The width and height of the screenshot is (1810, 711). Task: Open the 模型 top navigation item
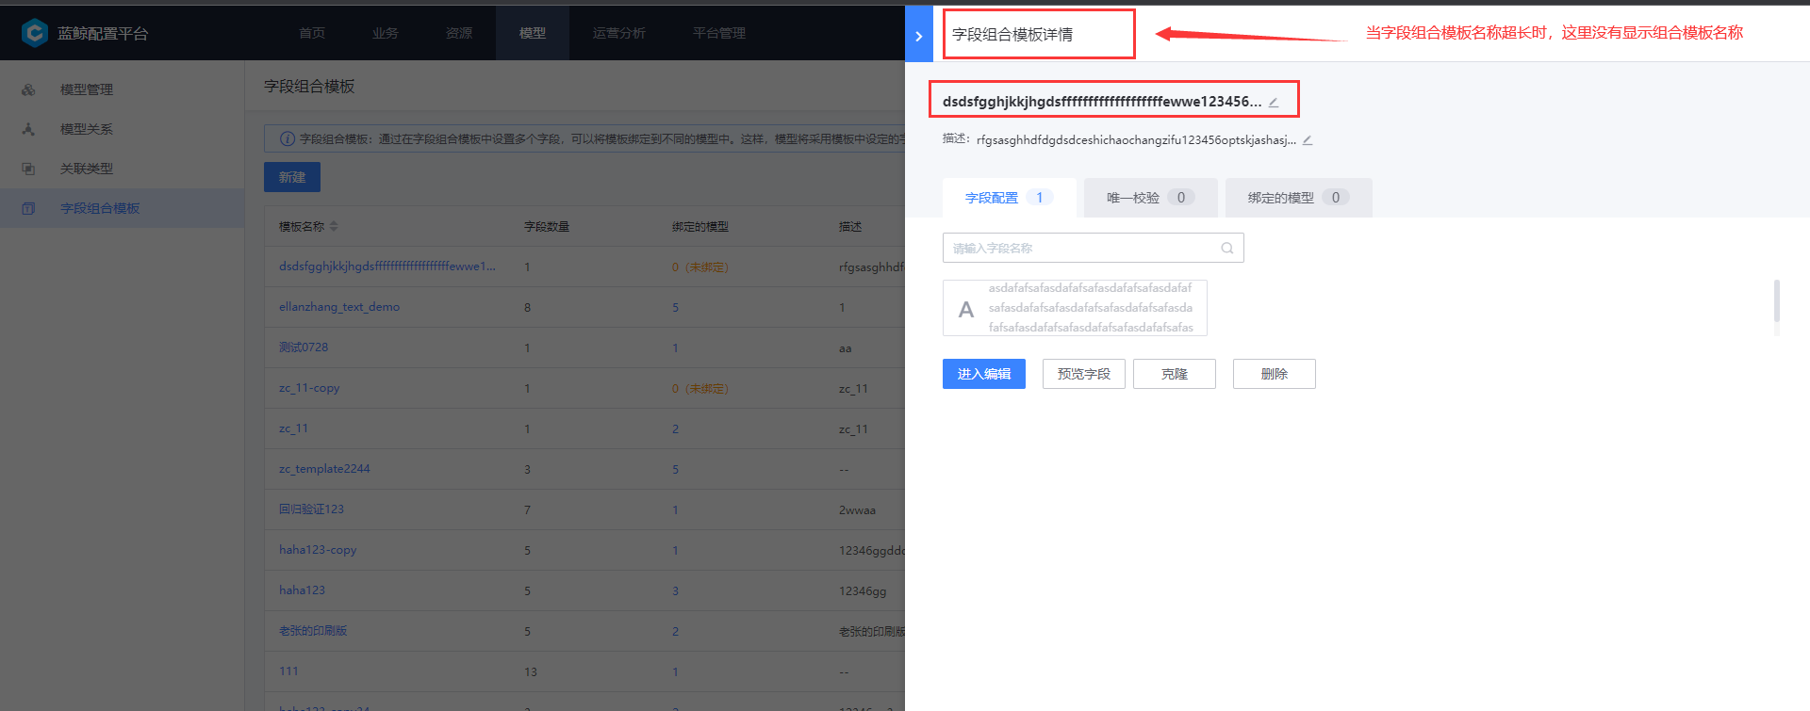click(533, 33)
